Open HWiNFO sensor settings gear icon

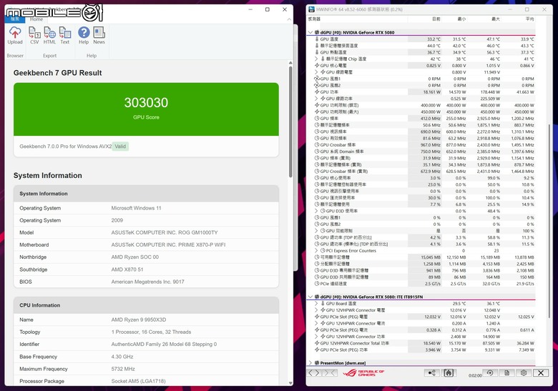524,372
